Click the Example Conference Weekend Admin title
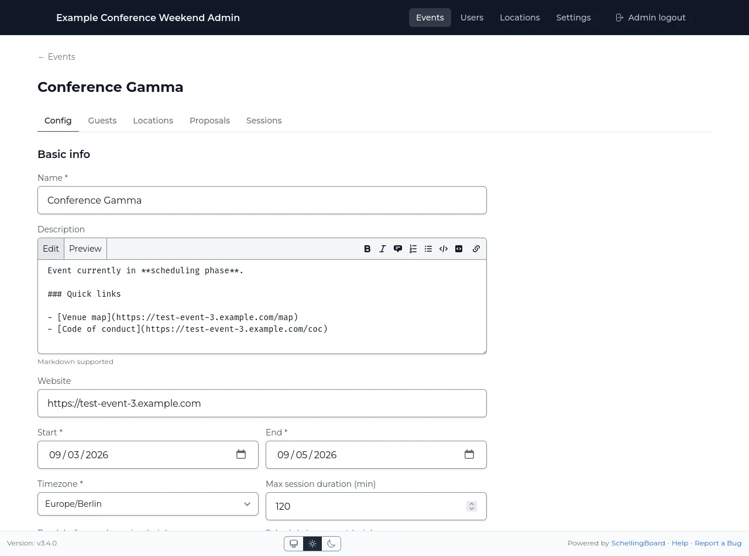 click(x=148, y=18)
